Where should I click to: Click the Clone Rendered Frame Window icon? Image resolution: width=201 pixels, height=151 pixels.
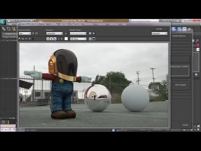[x=26, y=39]
